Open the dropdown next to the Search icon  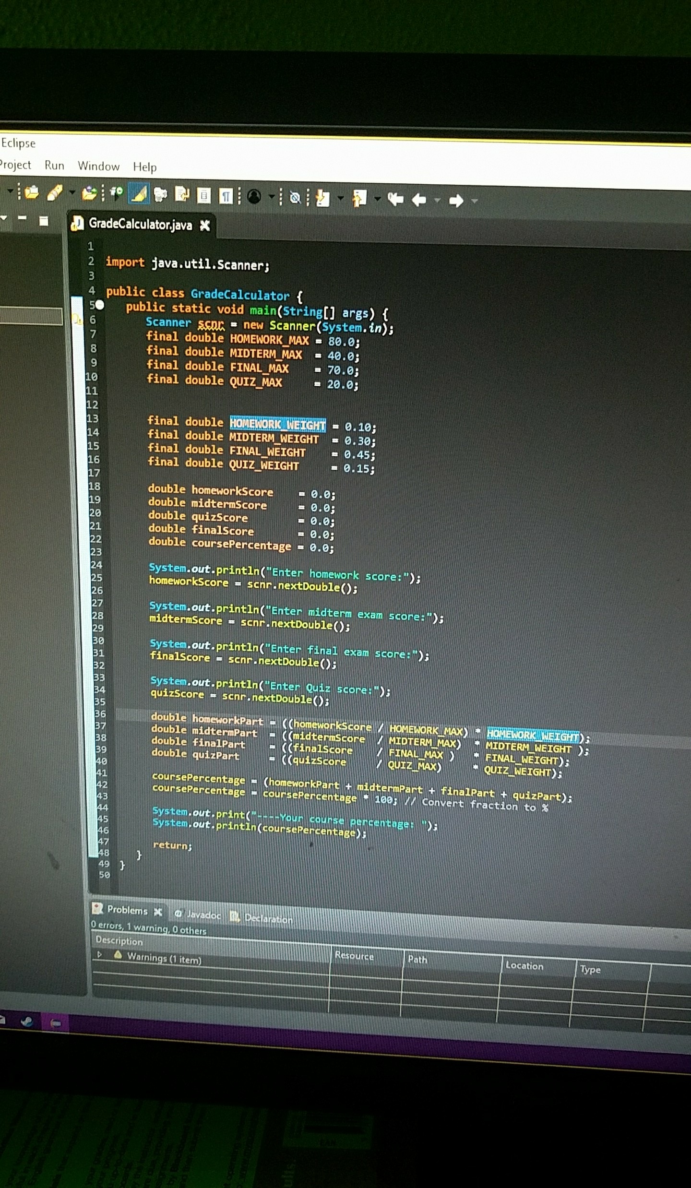pyautogui.click(x=72, y=192)
